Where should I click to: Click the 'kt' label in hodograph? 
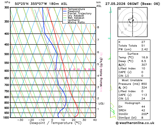120,9
